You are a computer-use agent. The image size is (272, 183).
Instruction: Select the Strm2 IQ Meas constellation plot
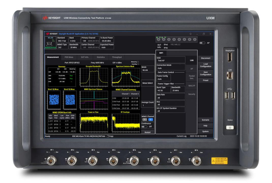coord(70,100)
